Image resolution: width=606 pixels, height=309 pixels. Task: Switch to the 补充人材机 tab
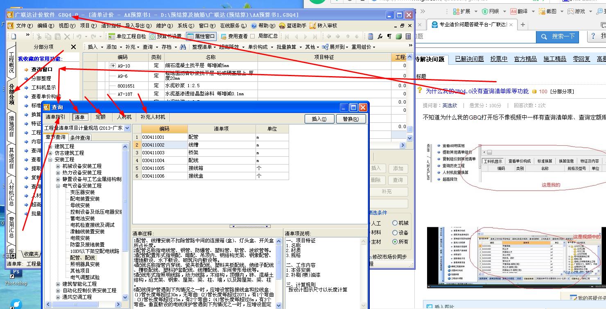coord(153,117)
